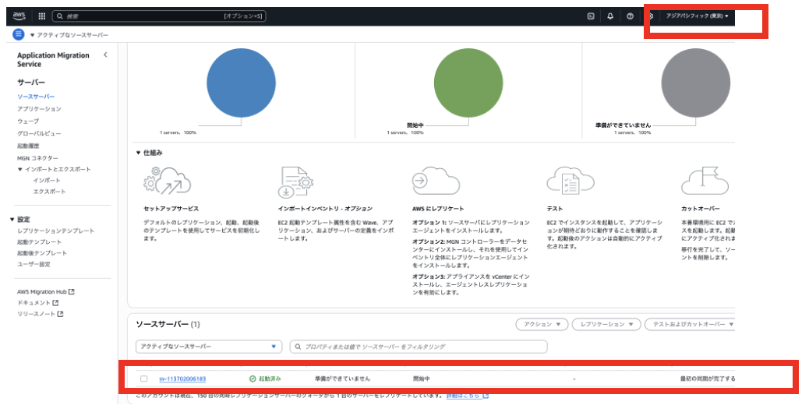Click the カットオーバー cloud flag icon
Image resolution: width=809 pixels, height=405 pixels.
coord(705,181)
